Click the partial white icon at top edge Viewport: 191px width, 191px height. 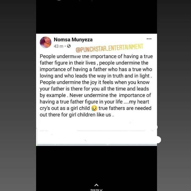(x=60, y=1)
